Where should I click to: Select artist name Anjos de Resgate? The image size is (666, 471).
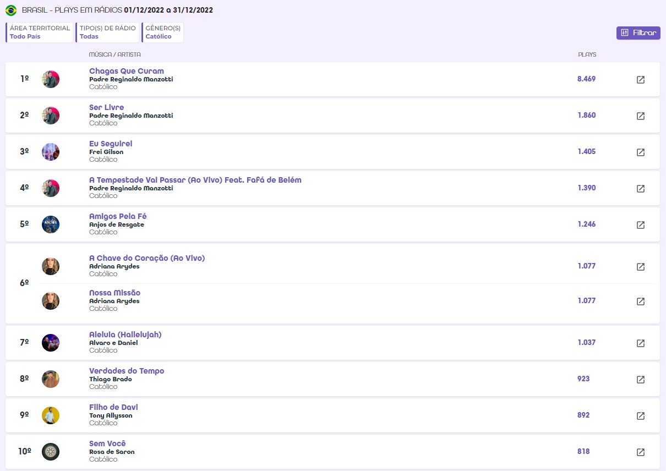click(117, 224)
